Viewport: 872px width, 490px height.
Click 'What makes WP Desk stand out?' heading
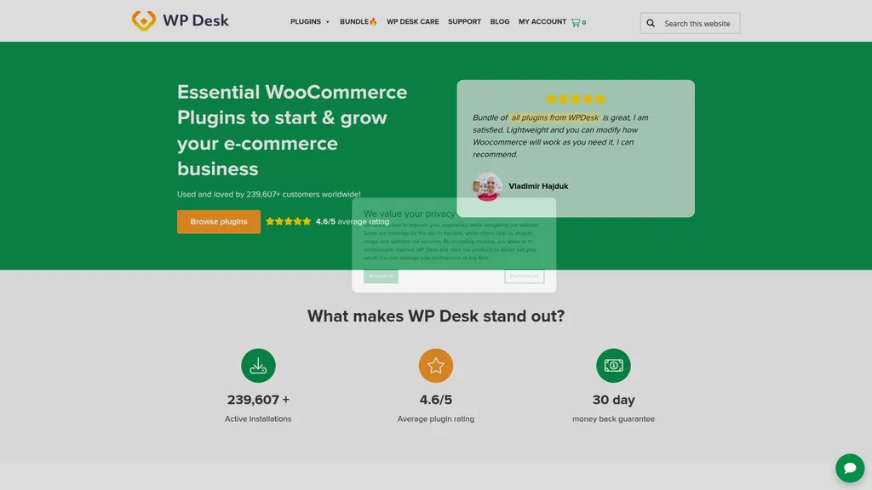point(436,316)
